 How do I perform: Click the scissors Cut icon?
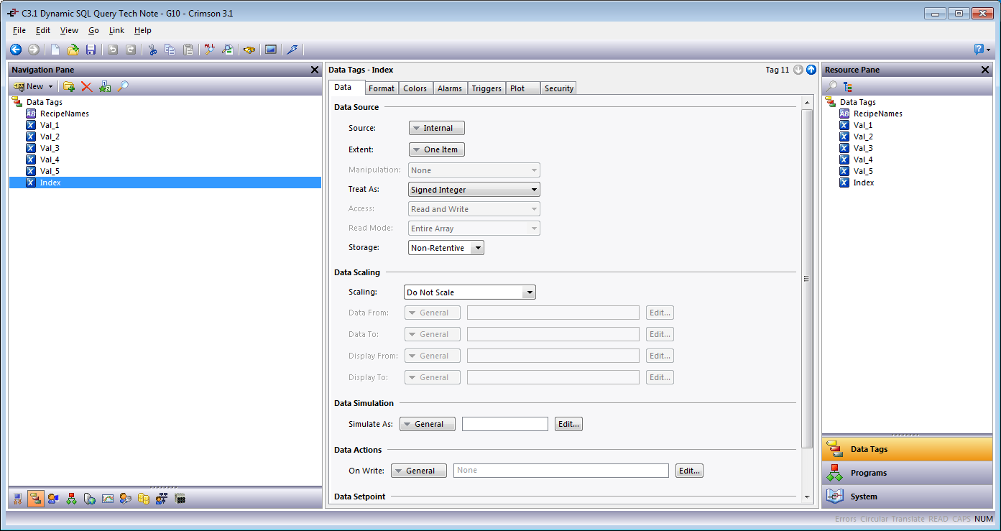click(x=152, y=50)
